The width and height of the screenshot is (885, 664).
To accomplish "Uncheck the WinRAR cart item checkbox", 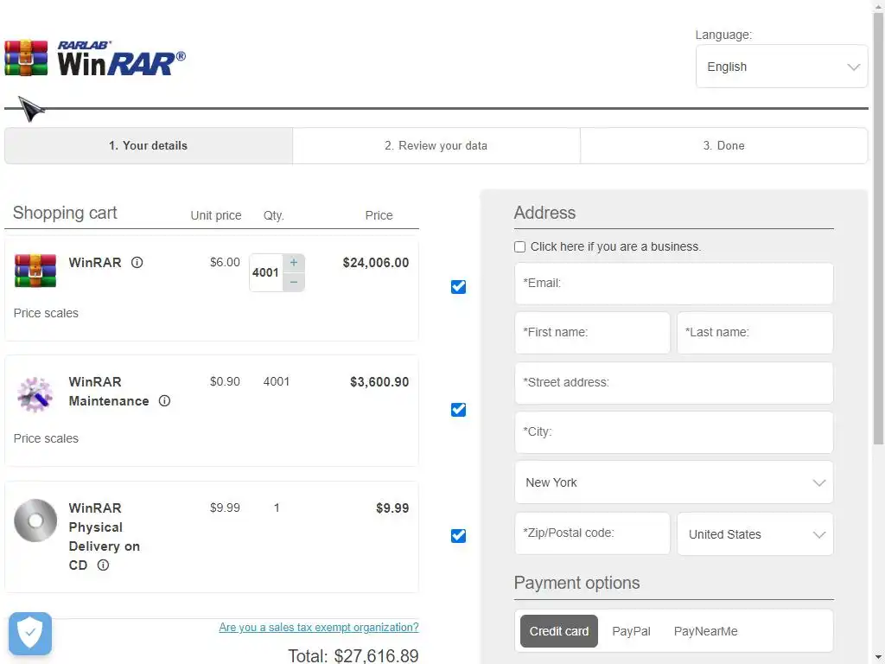I will click(458, 287).
